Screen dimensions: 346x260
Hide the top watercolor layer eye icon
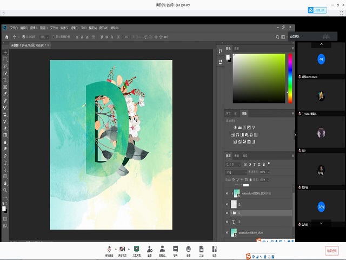[x=227, y=193]
